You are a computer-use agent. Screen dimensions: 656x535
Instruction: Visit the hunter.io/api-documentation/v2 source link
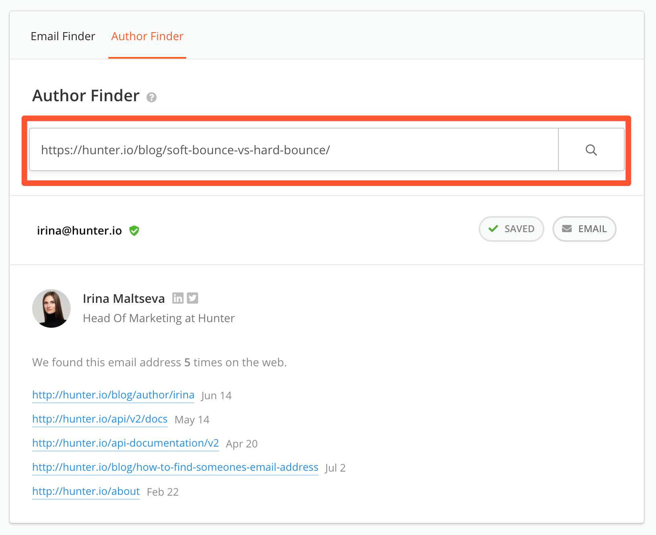(x=125, y=443)
